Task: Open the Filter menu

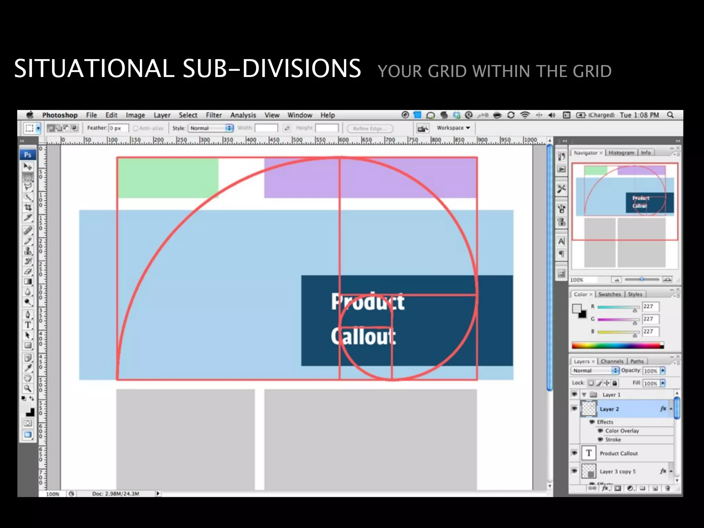Action: pyautogui.click(x=214, y=115)
